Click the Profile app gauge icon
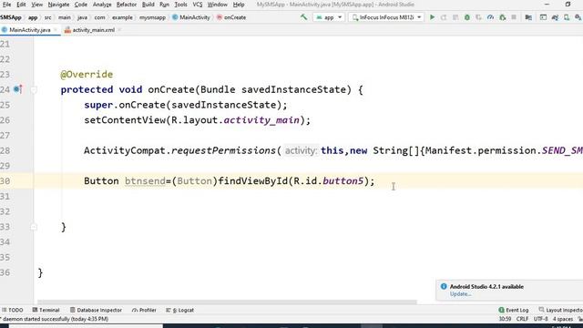The height and width of the screenshot is (328, 583). coord(490,17)
